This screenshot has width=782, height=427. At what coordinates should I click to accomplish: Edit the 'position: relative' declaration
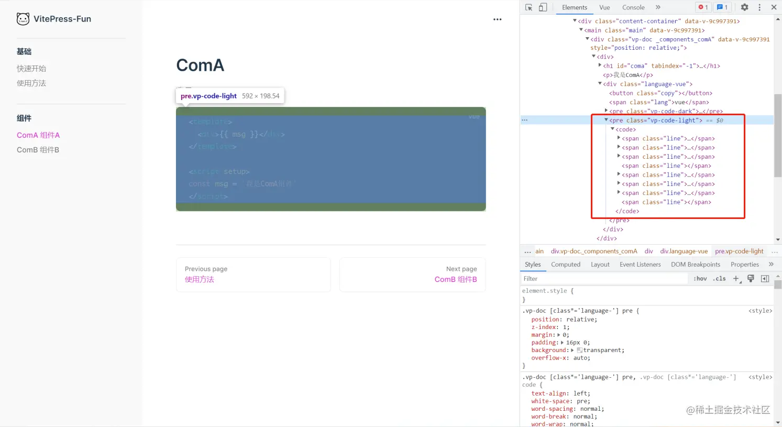click(564, 320)
